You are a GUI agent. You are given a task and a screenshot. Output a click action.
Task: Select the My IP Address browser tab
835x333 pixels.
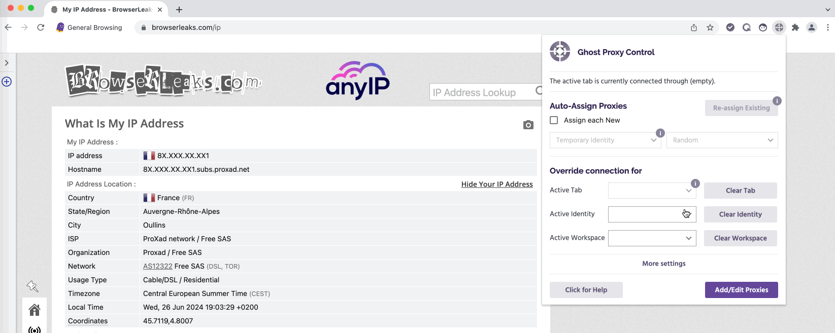(107, 10)
